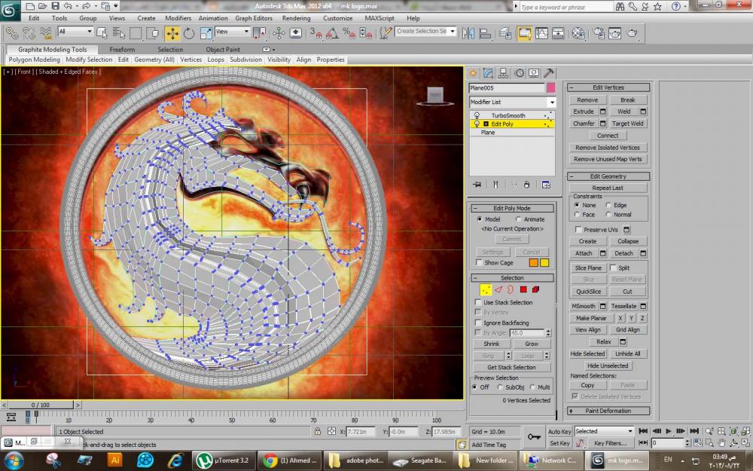Viewport: 753px width, 471px height.
Task: Switch to Polygon sub-object level
Action: coord(523,289)
